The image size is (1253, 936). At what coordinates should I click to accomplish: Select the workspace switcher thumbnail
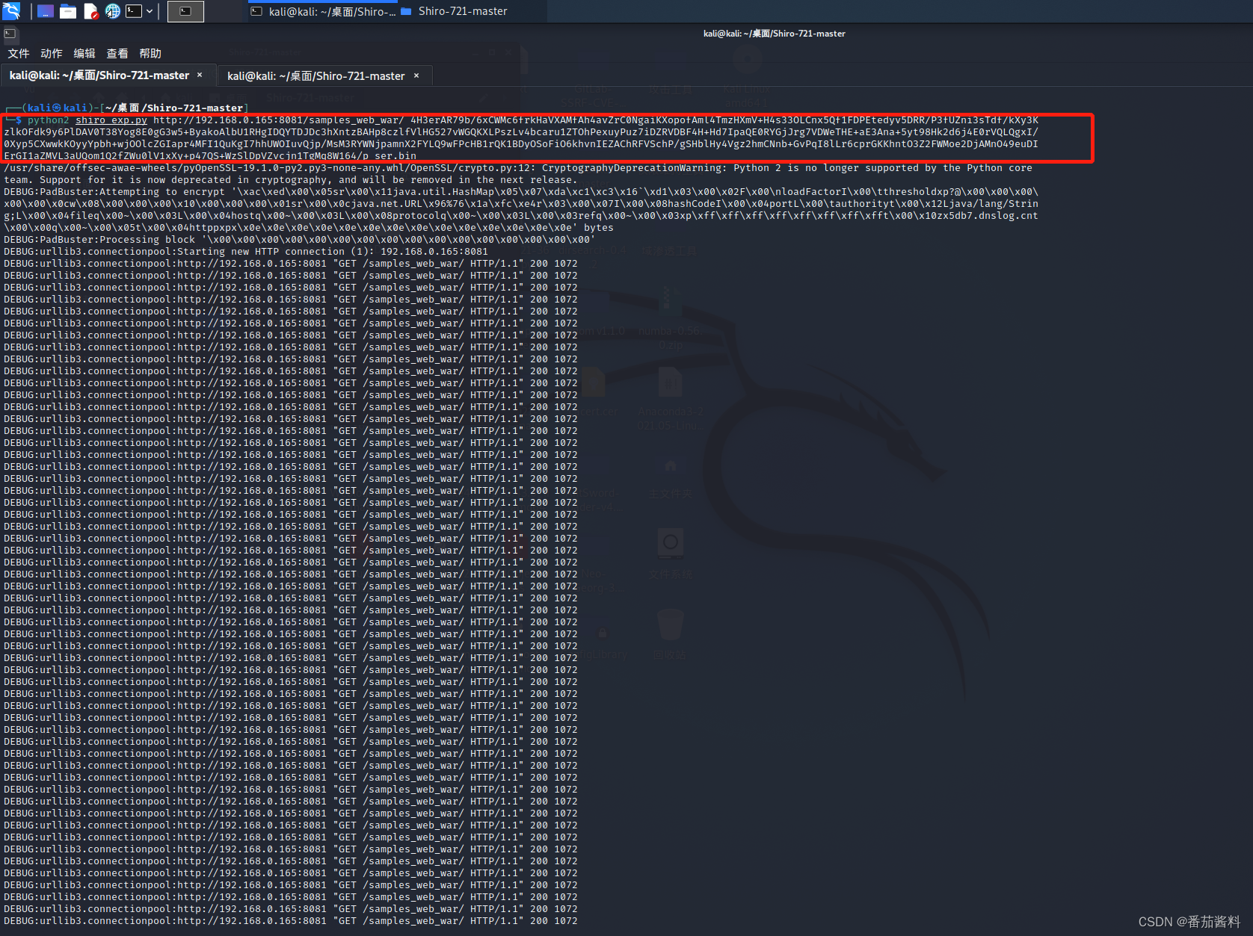pyautogui.click(x=185, y=11)
